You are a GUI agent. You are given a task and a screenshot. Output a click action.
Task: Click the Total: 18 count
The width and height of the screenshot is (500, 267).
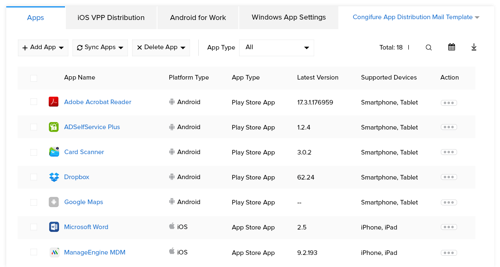coord(391,47)
